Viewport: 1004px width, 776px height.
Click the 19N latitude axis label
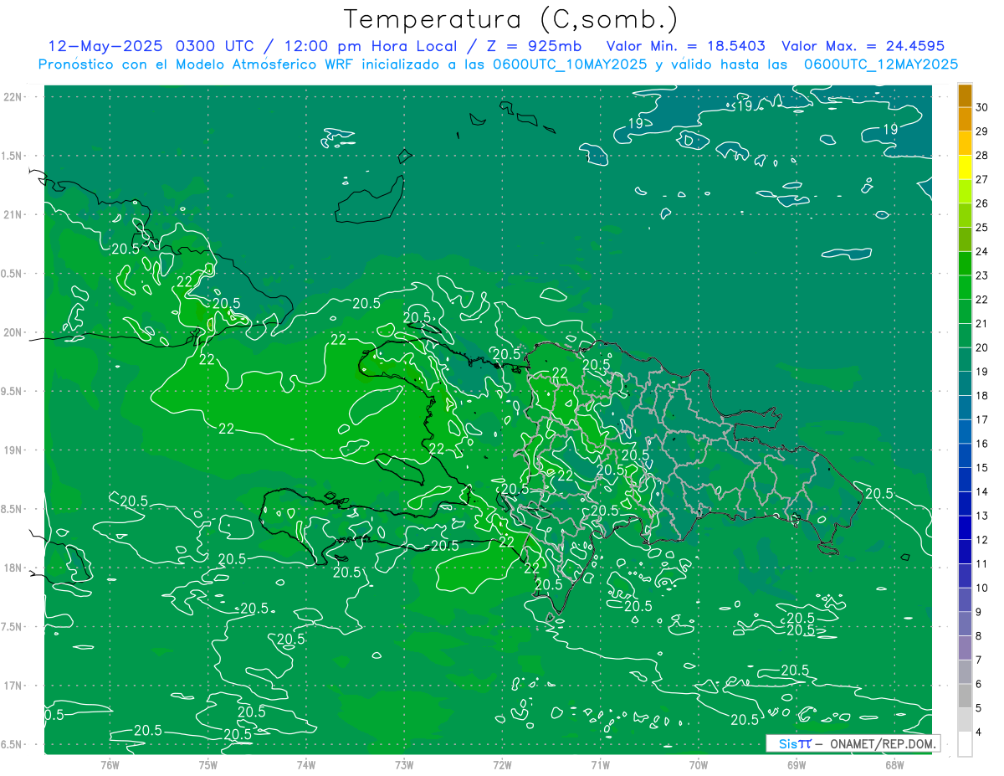(14, 450)
